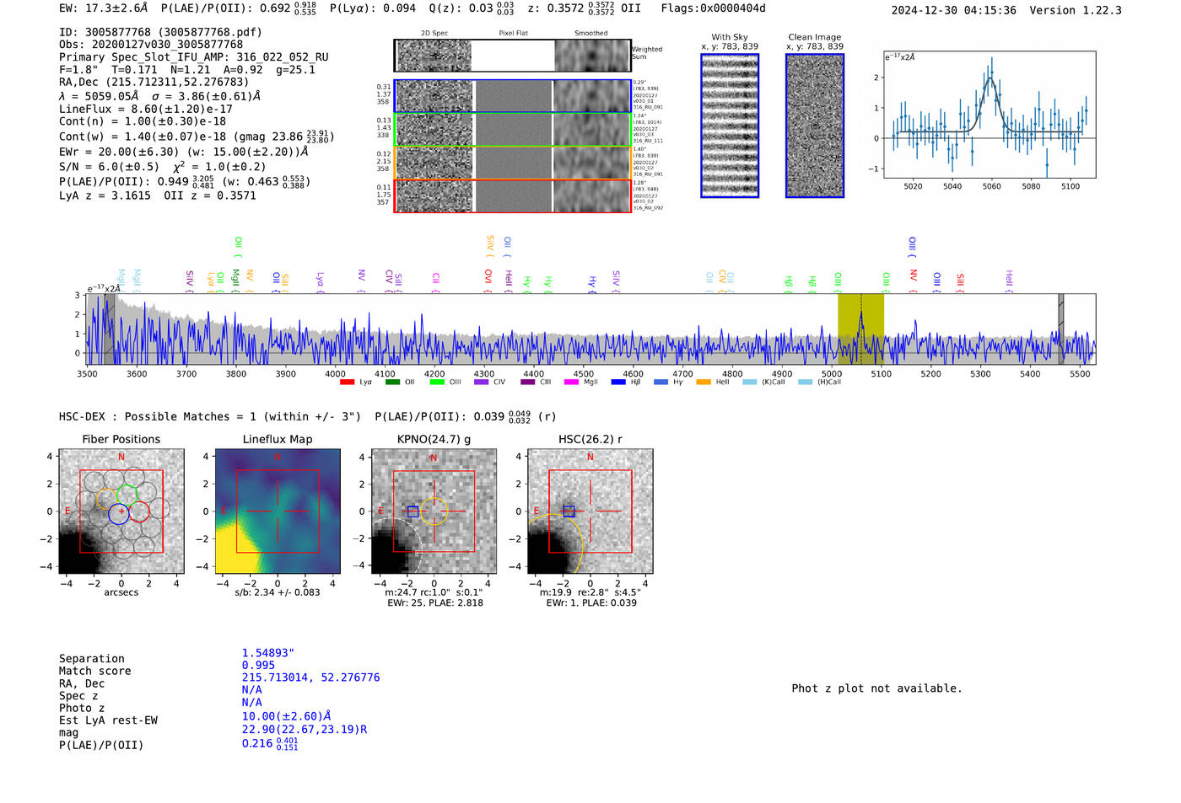The height and width of the screenshot is (803, 1181).
Task: Select the purple CIV legend swatch
Action: 481,383
